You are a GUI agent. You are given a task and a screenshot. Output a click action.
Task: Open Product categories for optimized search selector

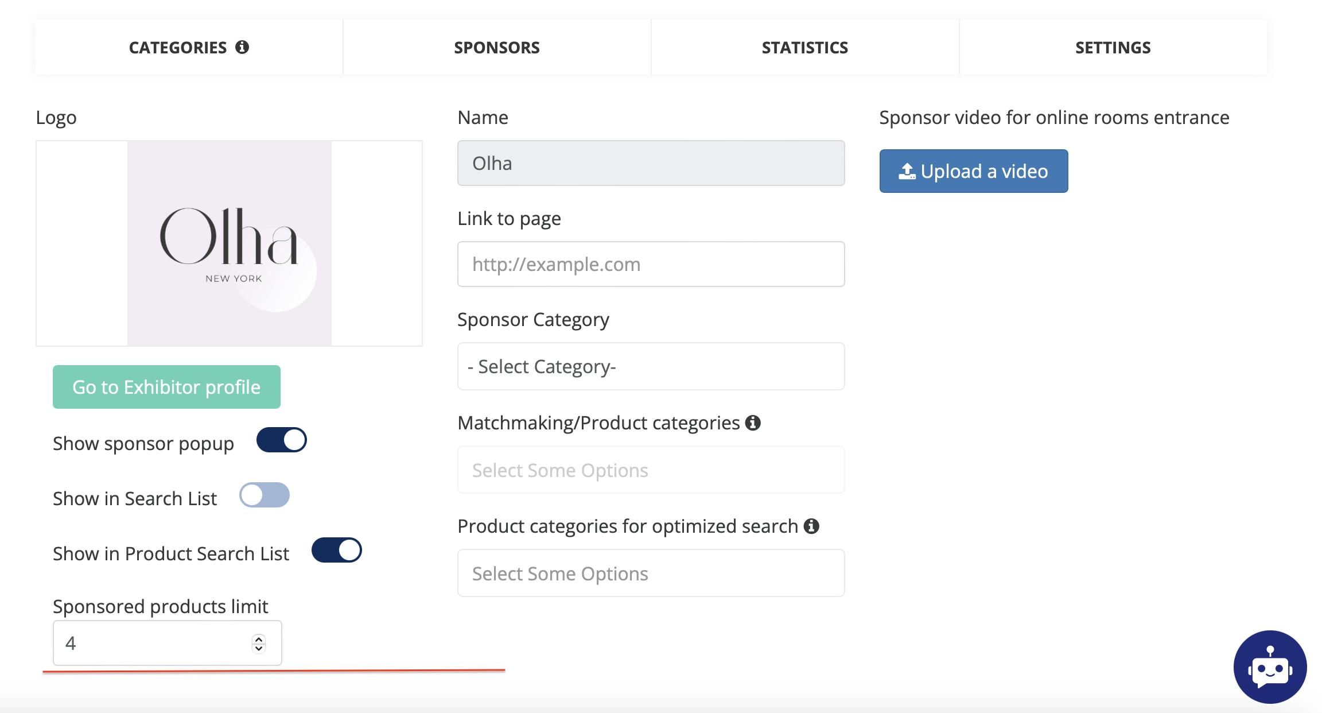click(651, 573)
